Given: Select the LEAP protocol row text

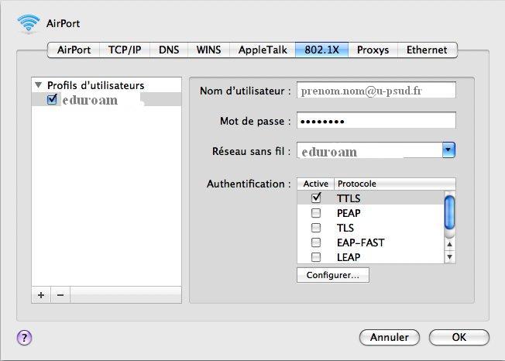Looking at the screenshot, I should tap(349, 257).
